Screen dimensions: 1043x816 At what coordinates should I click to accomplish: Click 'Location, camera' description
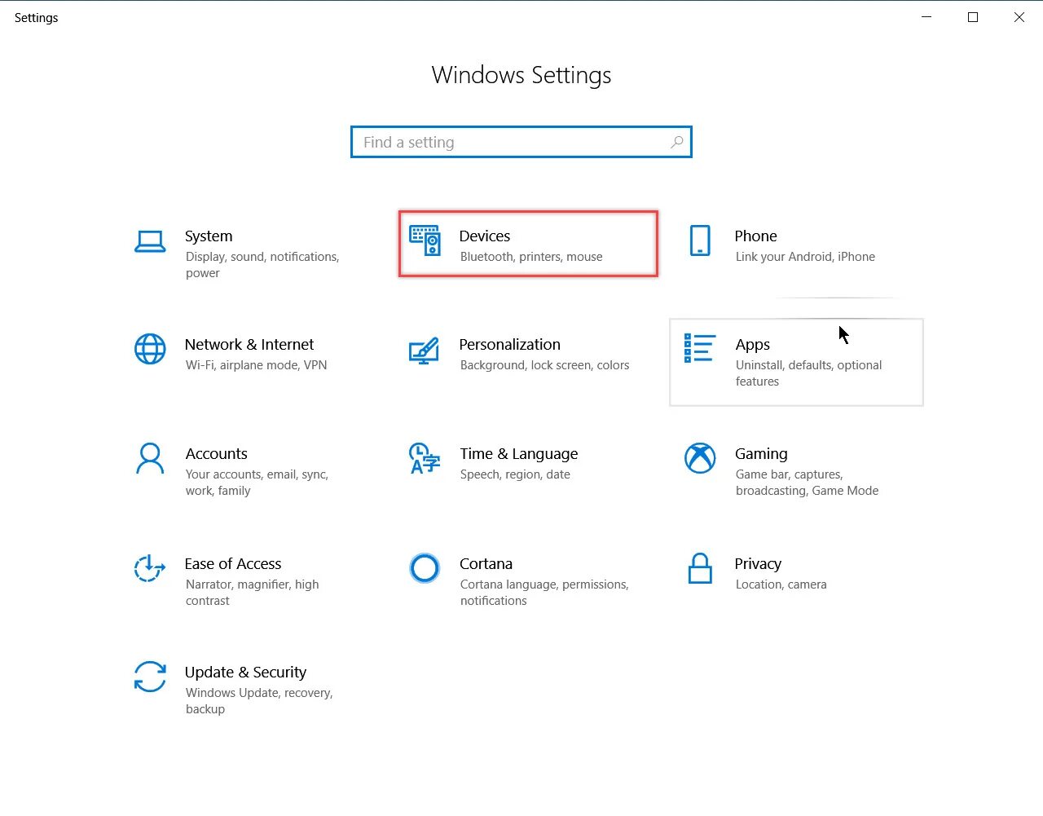tap(781, 584)
